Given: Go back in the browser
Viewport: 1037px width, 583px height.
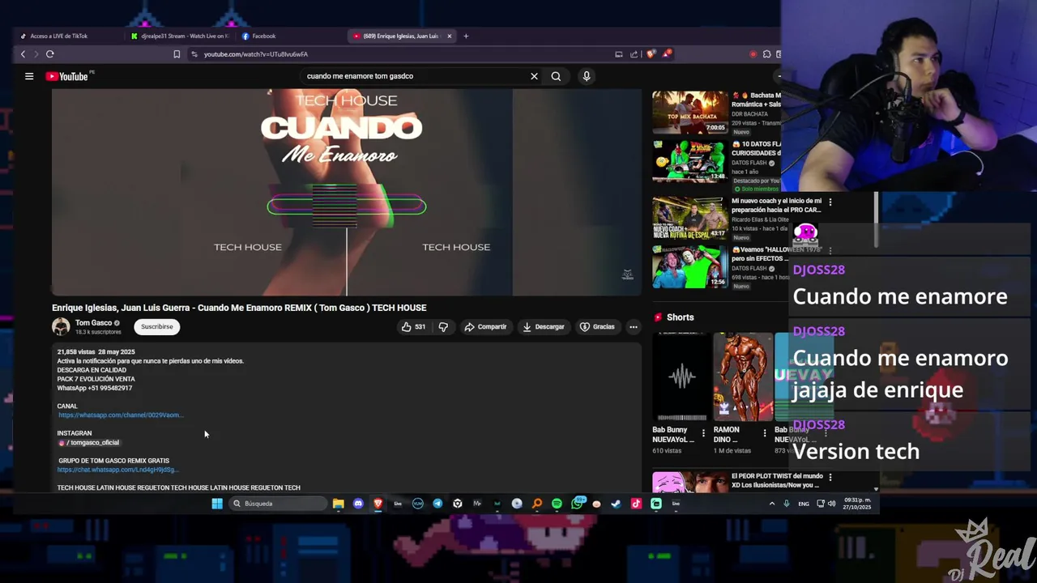Looking at the screenshot, I should [23, 54].
